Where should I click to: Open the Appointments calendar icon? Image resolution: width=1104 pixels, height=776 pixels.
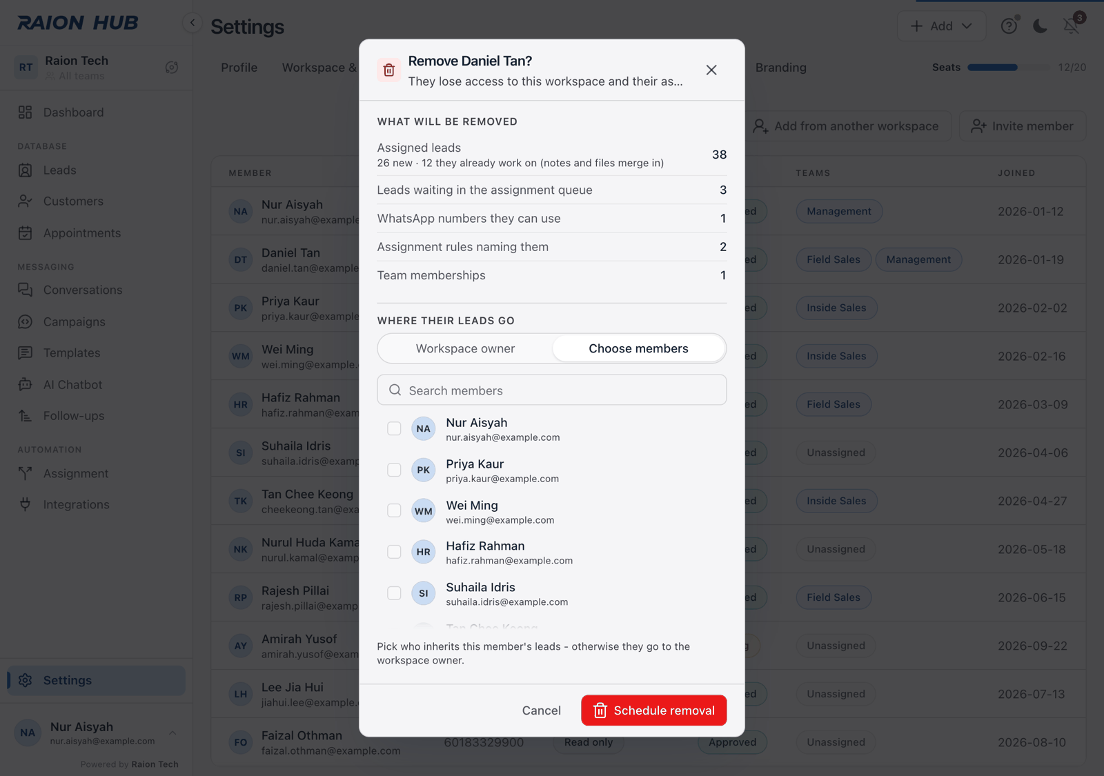[26, 233]
